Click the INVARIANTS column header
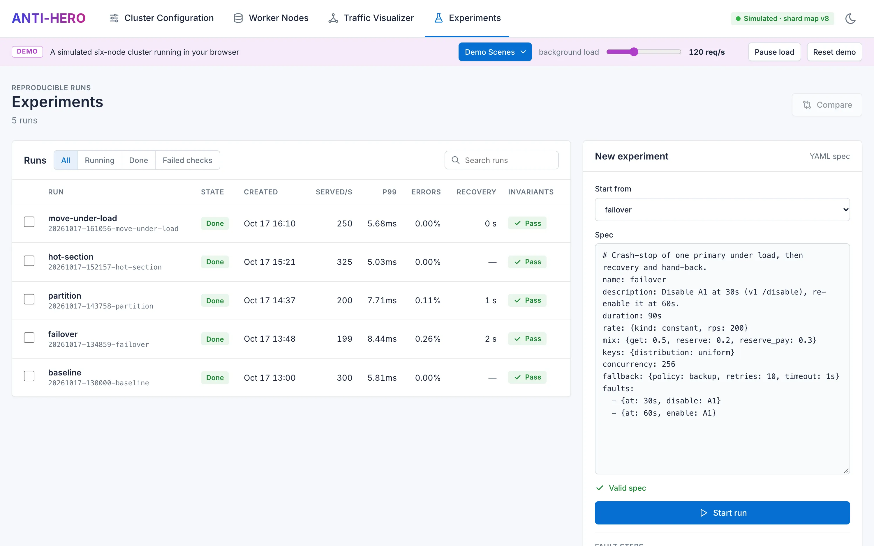The image size is (874, 546). coord(531,192)
